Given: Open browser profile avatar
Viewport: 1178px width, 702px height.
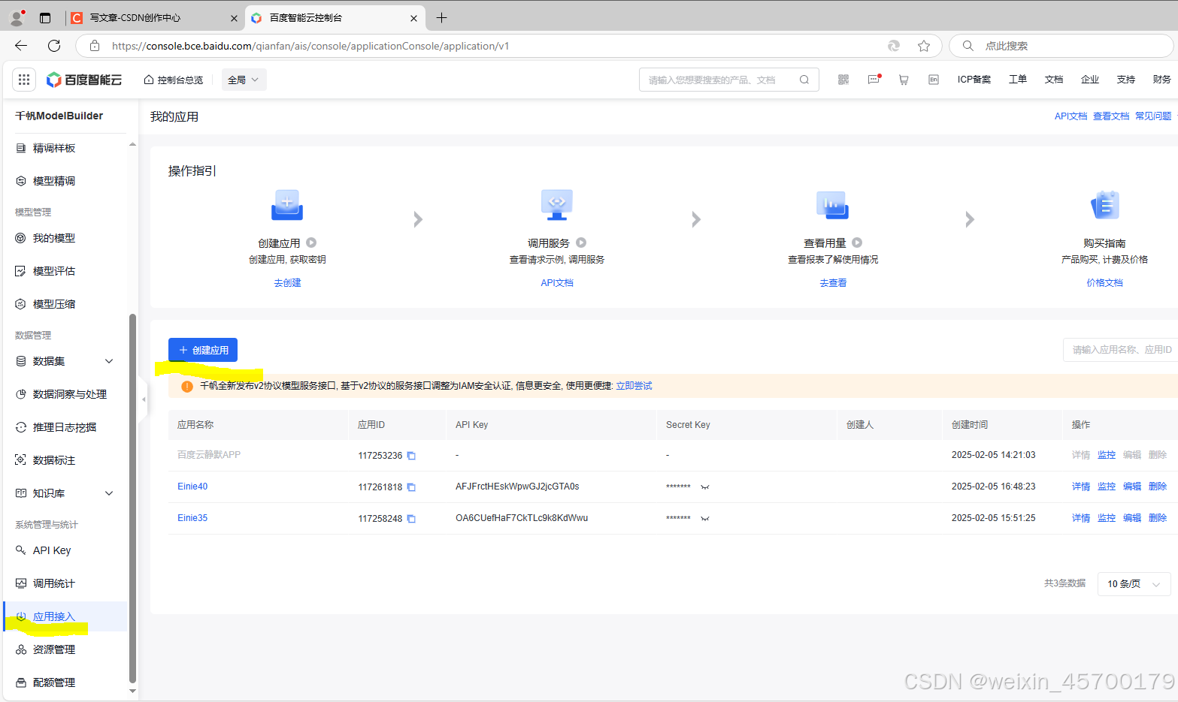Looking at the screenshot, I should (x=17, y=17).
